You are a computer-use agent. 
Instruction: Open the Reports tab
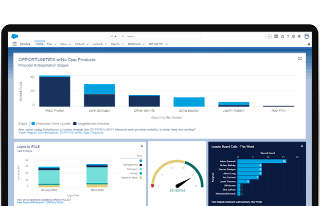(x=115, y=44)
